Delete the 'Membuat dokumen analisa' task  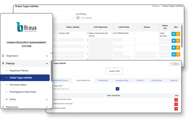point(176,100)
